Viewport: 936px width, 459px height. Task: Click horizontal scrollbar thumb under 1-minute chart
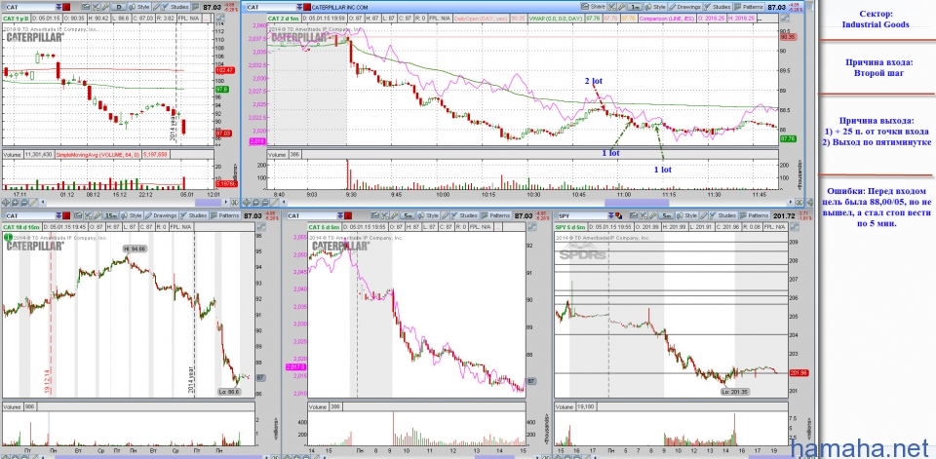637,203
